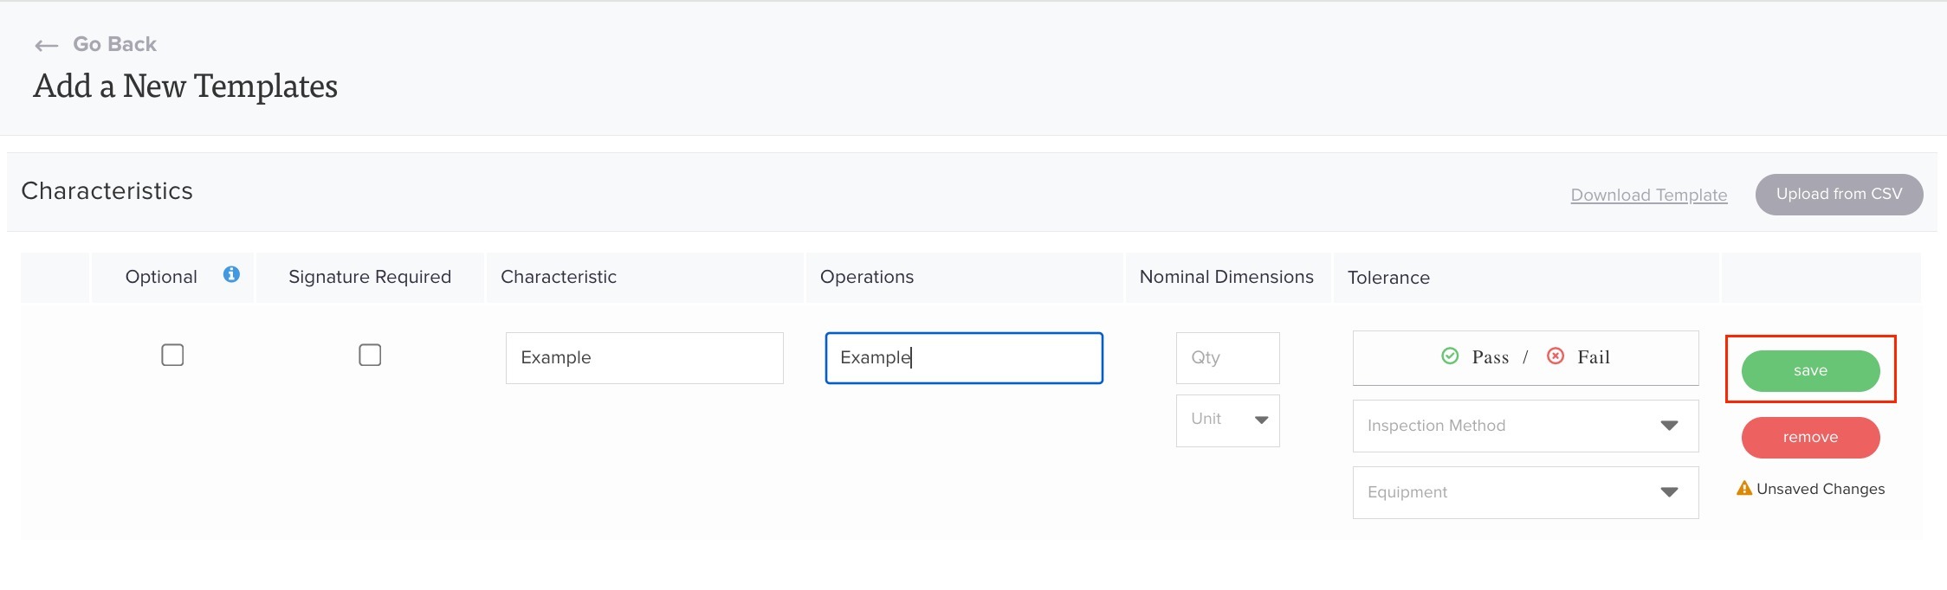1947x590 pixels.
Task: Click the Optional info icon
Action: click(231, 274)
